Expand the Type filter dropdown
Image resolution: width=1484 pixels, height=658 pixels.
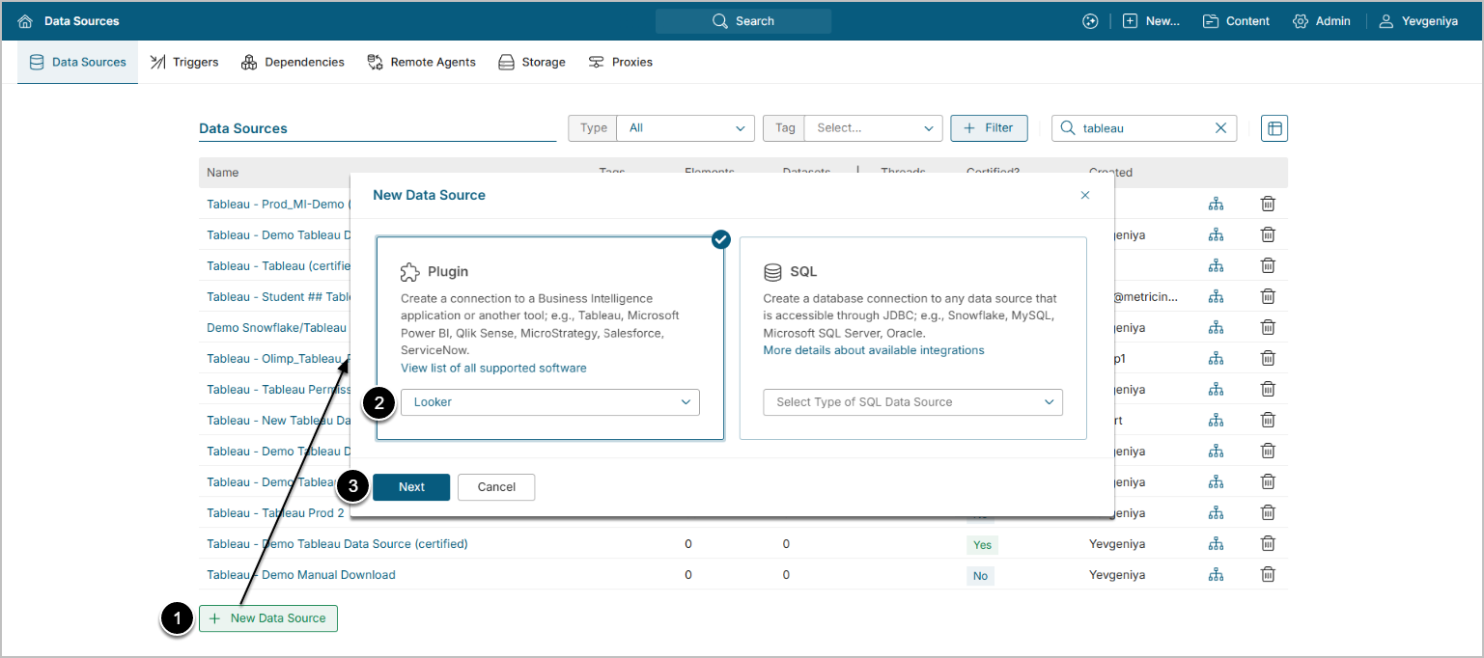(x=685, y=128)
